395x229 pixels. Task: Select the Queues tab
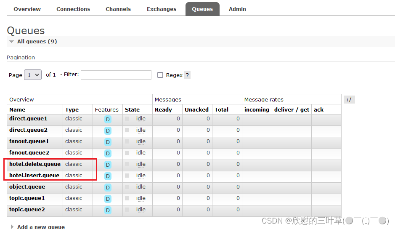pyautogui.click(x=202, y=9)
